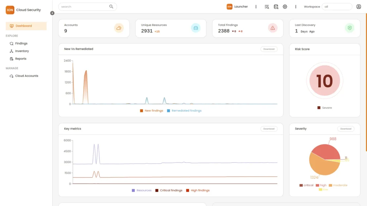This screenshot has height=206, width=367.
Task: Collapse the sidebar with the arrow button
Action: pyautogui.click(x=52, y=13)
